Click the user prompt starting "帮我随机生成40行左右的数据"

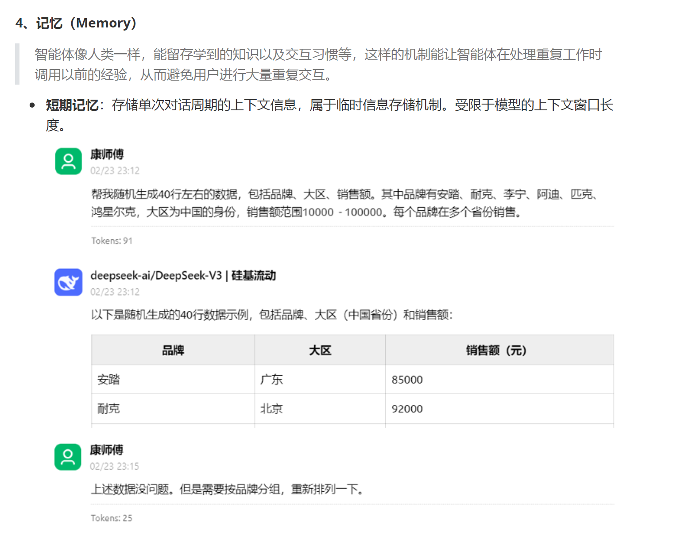click(x=346, y=203)
